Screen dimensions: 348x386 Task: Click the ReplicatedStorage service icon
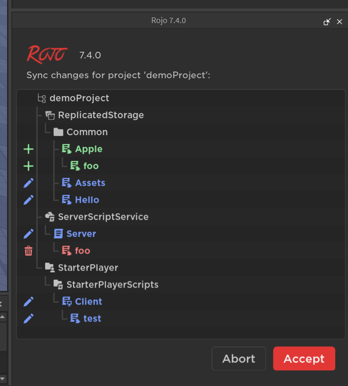(50, 115)
